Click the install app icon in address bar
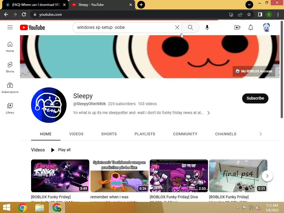Image resolution: width=284 pixels, height=213 pixels. click(231, 14)
